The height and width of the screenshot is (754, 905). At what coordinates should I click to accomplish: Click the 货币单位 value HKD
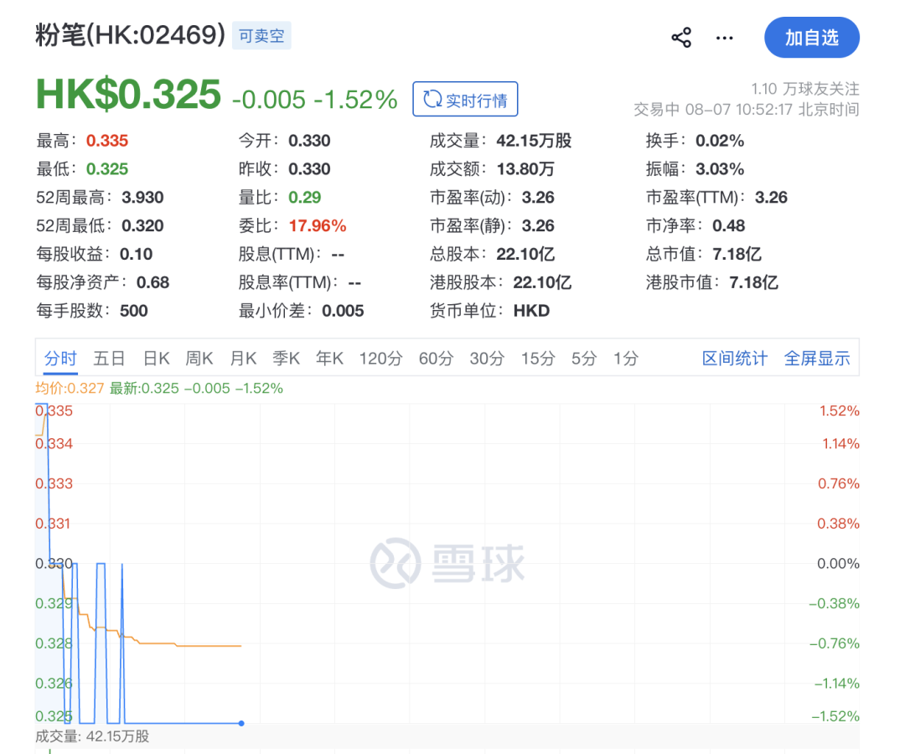pyautogui.click(x=531, y=310)
